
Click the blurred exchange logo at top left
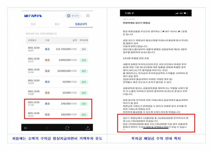tap(33, 16)
